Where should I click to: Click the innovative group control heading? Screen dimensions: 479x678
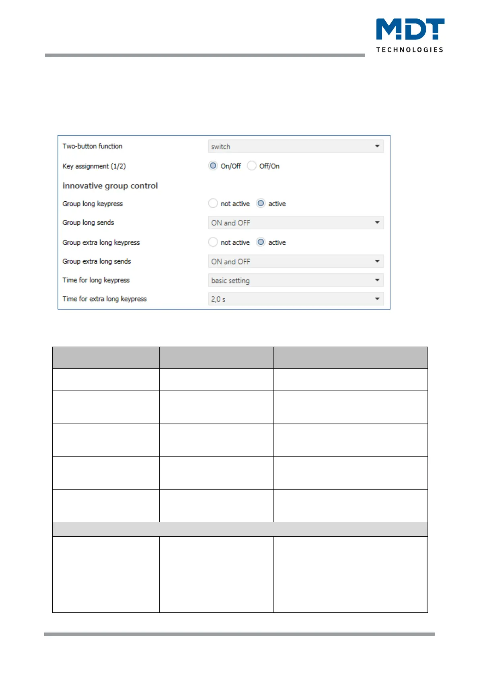110,186
